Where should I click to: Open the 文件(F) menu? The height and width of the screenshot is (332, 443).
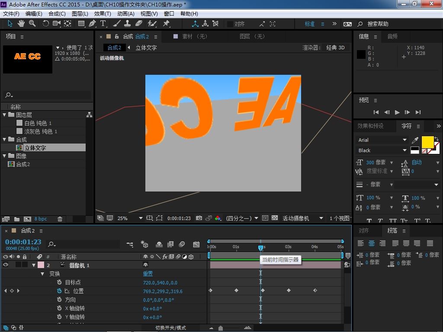[11, 13]
